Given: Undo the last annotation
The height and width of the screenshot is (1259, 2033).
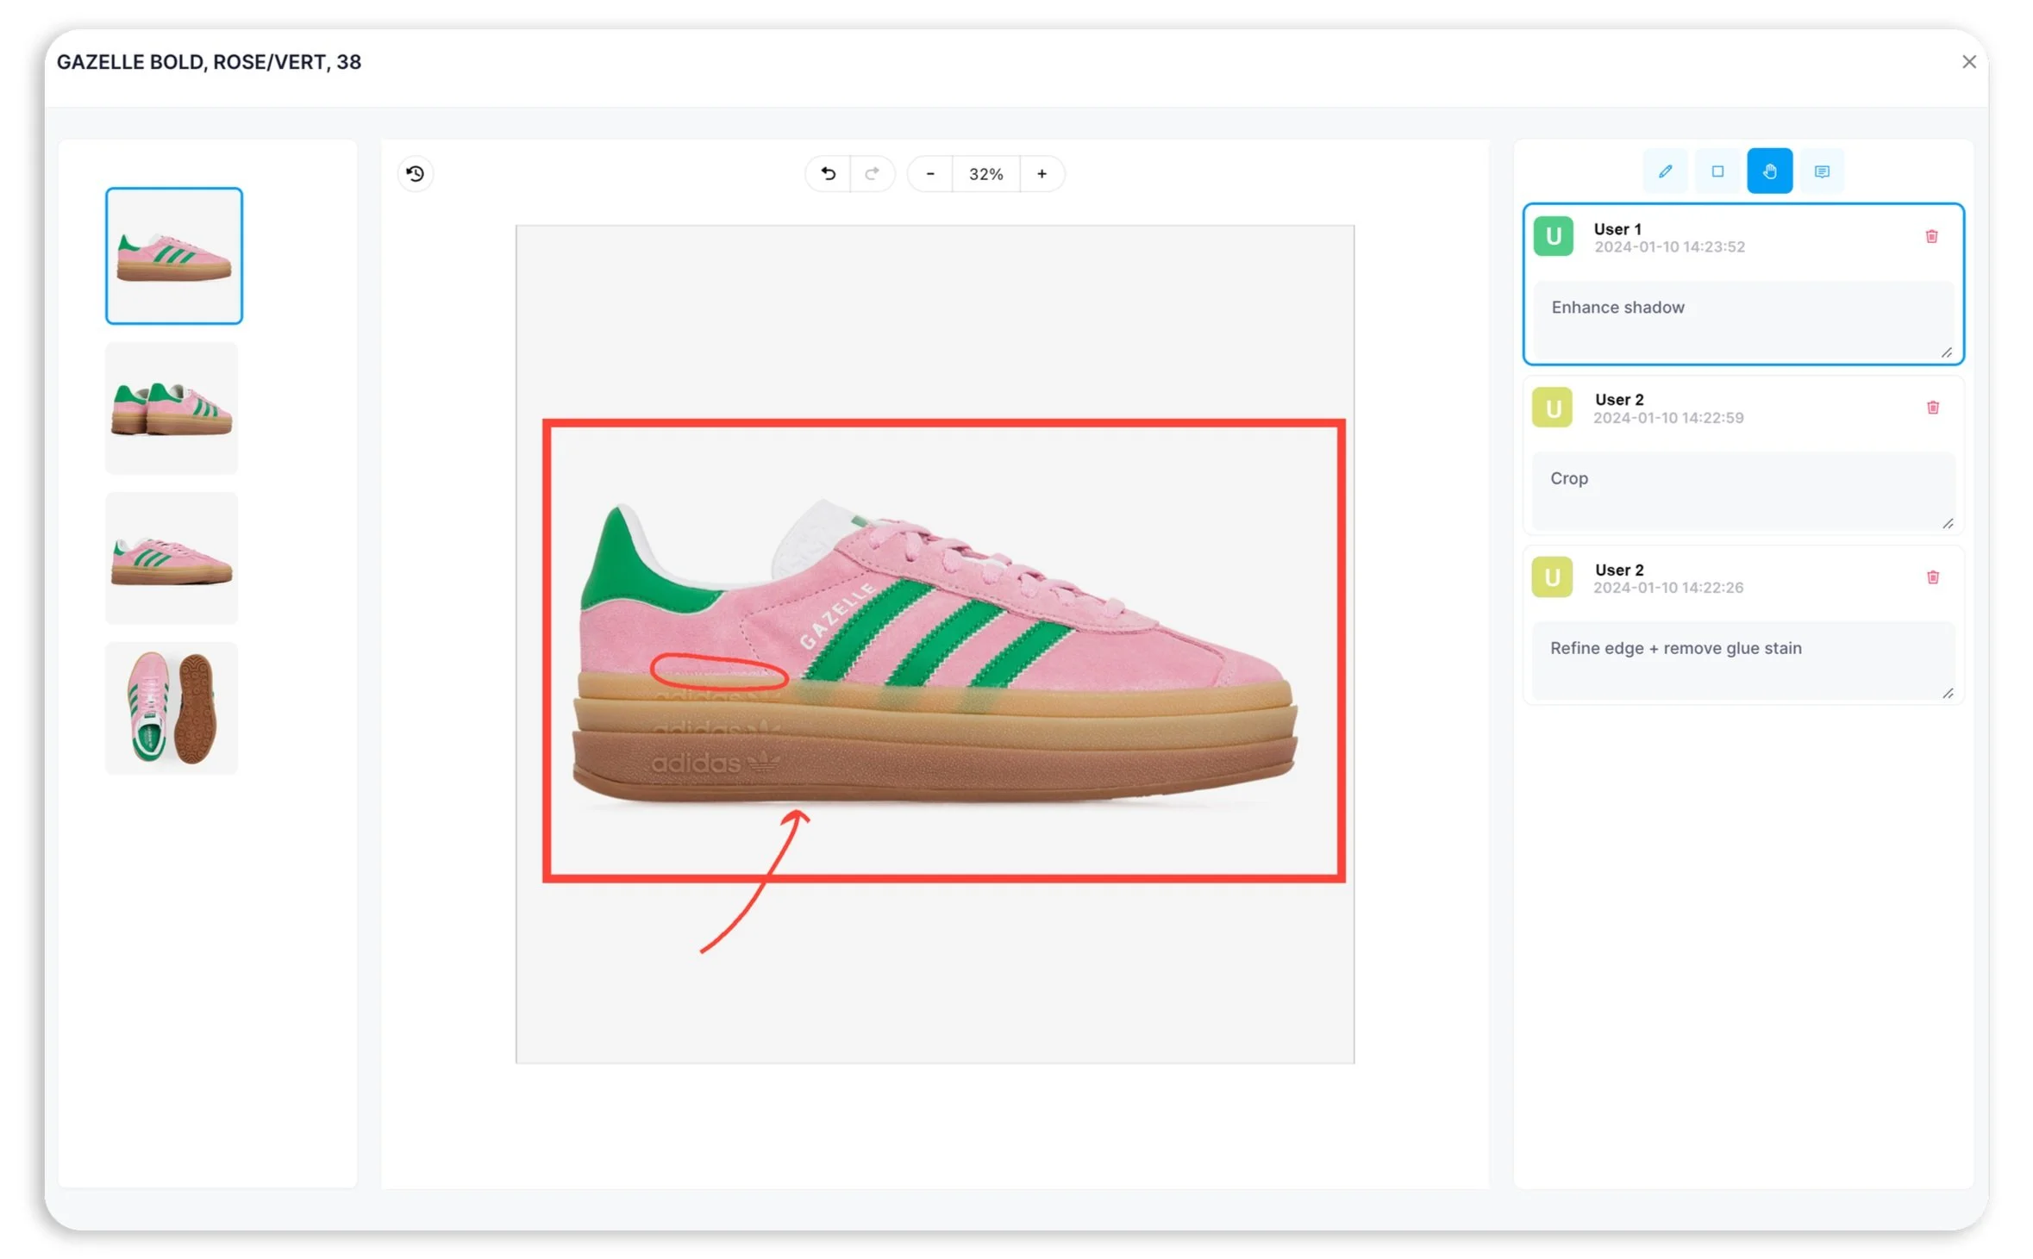Looking at the screenshot, I should coord(828,174).
